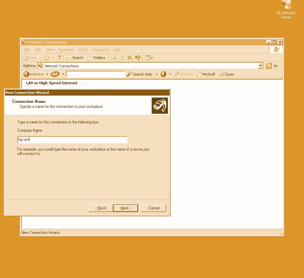This screenshot has height=278, width=304.
Task: Expand the Address bar dropdown
Action: [260, 66]
